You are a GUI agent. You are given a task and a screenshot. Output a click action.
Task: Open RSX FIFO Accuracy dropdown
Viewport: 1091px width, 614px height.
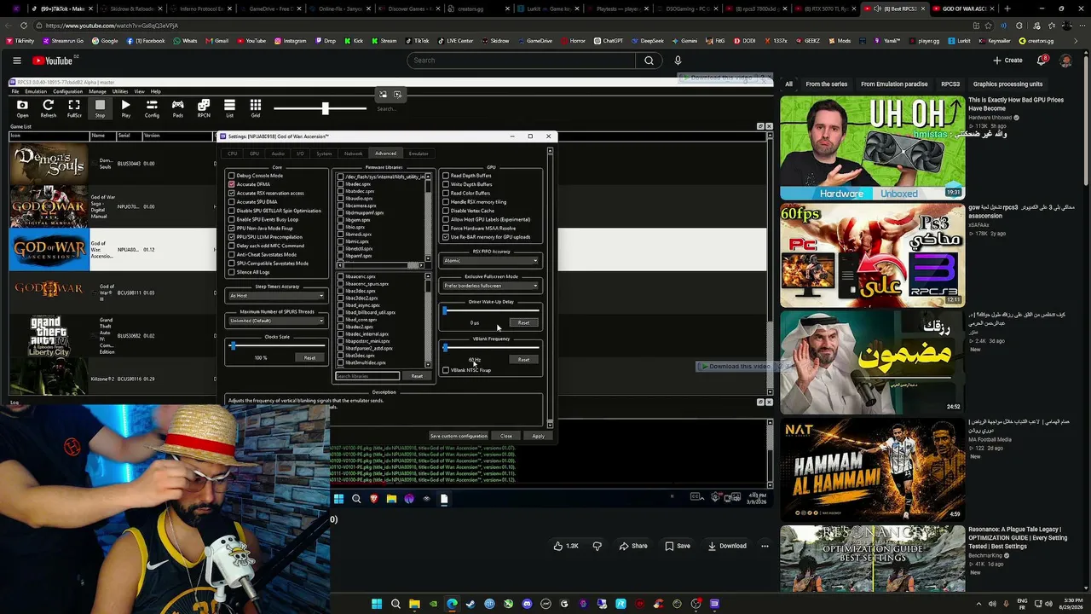[x=491, y=260]
